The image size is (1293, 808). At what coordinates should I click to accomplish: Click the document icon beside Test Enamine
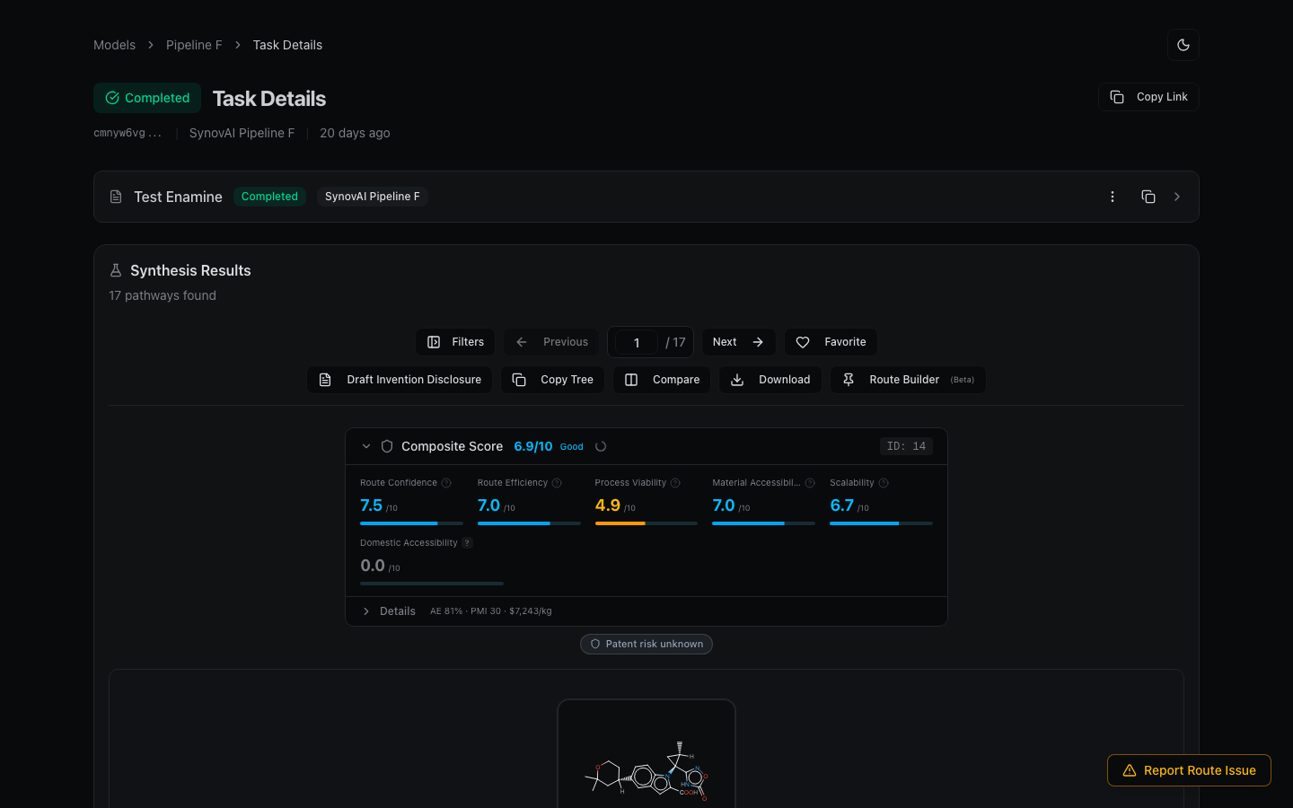116,197
